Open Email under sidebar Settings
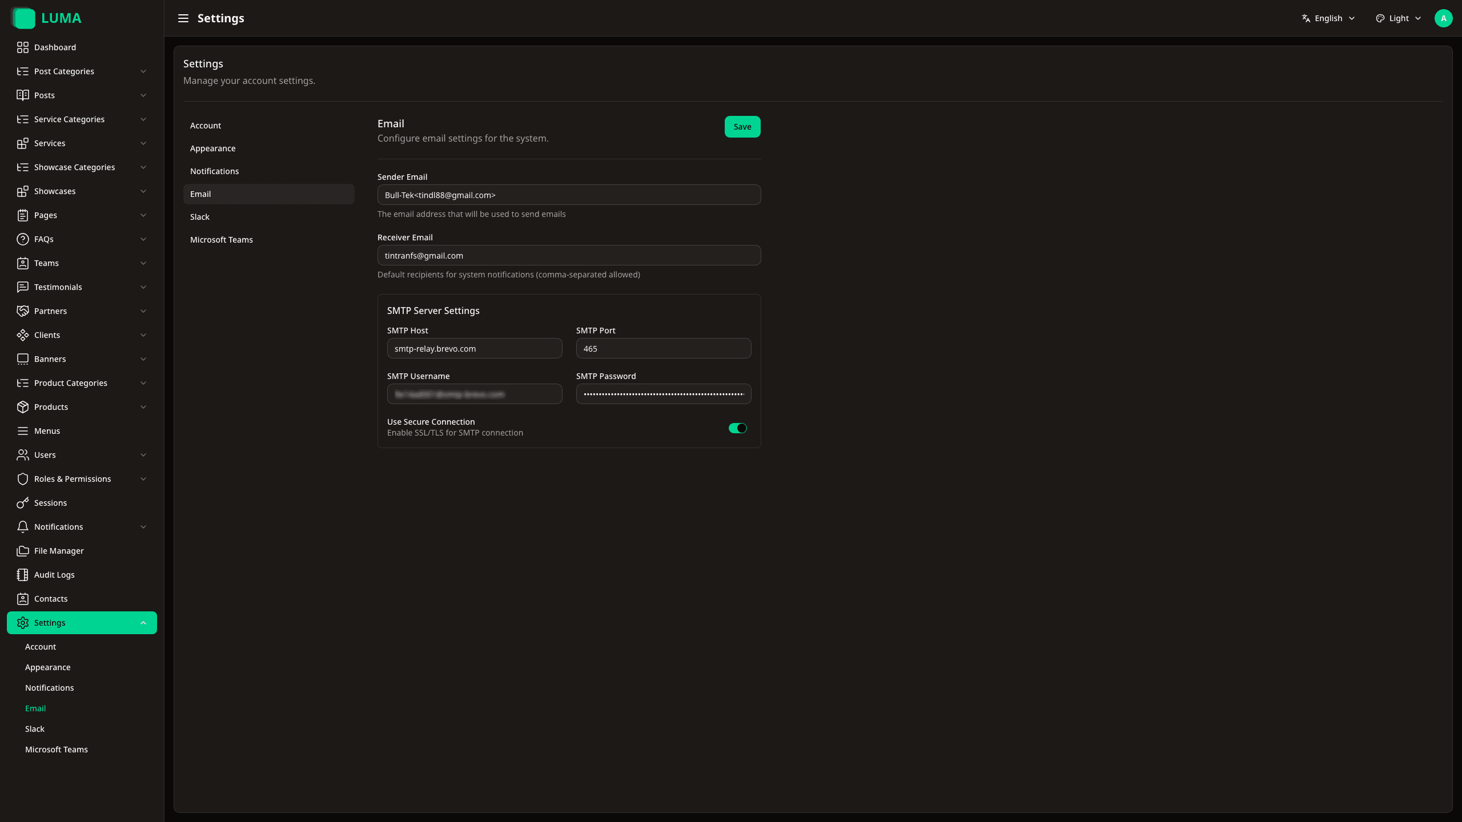This screenshot has width=1462, height=822. coord(35,708)
